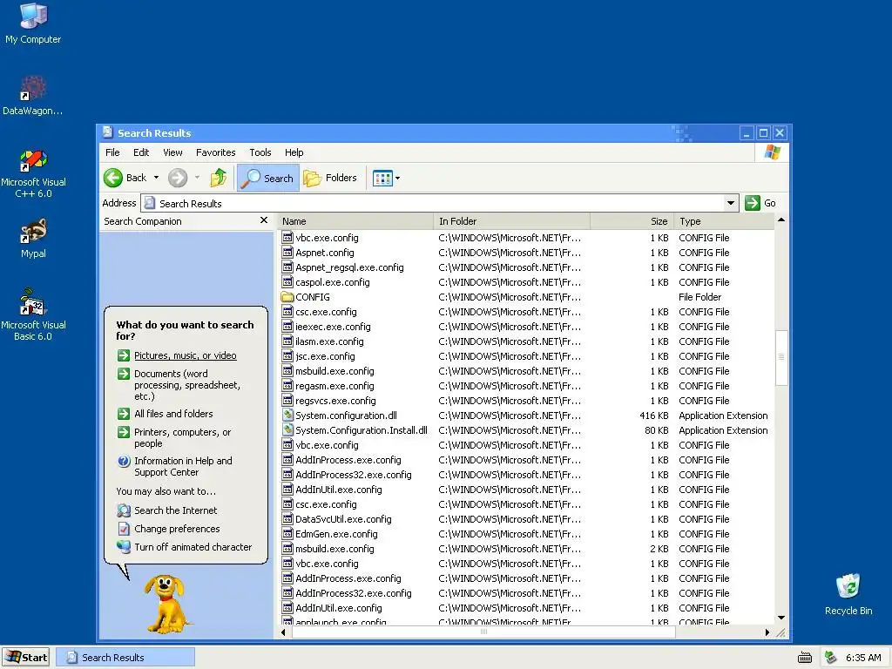The width and height of the screenshot is (892, 669).
Task: Choose Documents (word processing, spreadsheet) search
Action: point(187,385)
